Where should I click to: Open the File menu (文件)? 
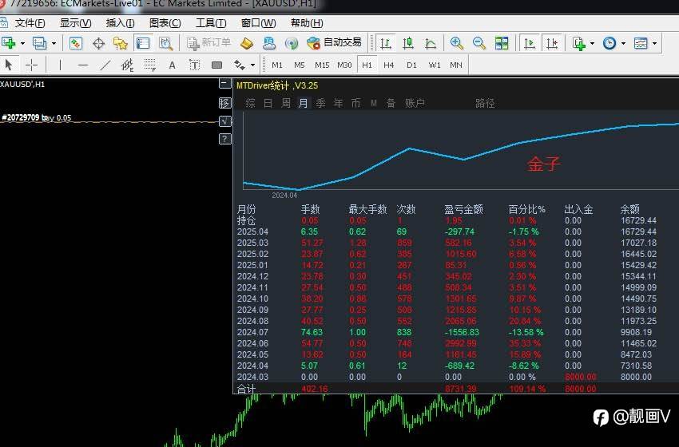pyautogui.click(x=30, y=23)
